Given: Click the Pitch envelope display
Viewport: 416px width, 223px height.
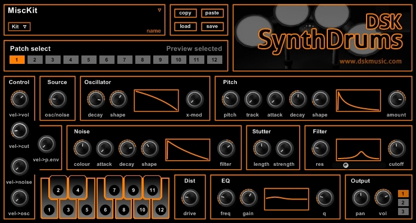Looking at the screenshot, I should pyautogui.click(x=358, y=101).
